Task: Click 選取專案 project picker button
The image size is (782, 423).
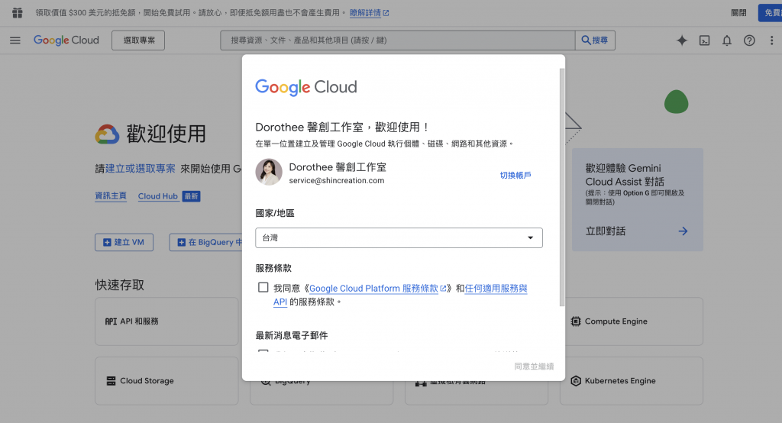Action: coord(138,40)
